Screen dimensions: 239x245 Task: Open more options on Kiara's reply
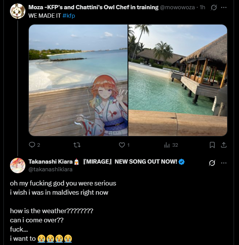[x=224, y=162]
